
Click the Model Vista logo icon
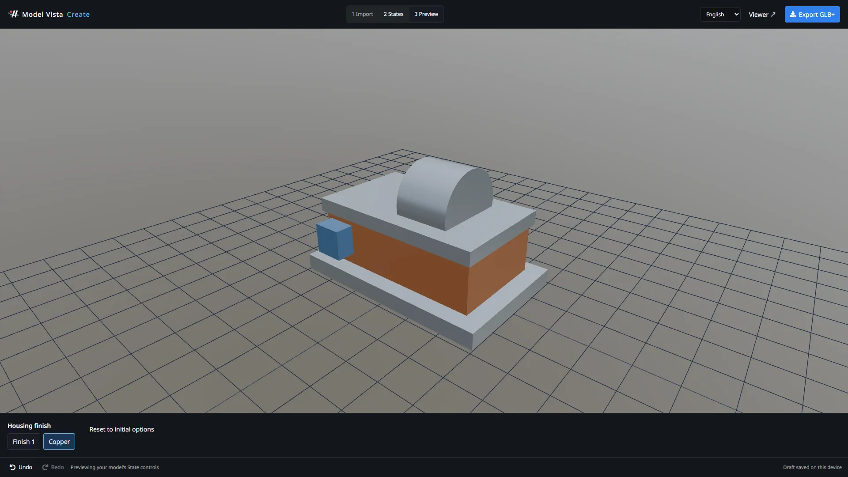(13, 14)
